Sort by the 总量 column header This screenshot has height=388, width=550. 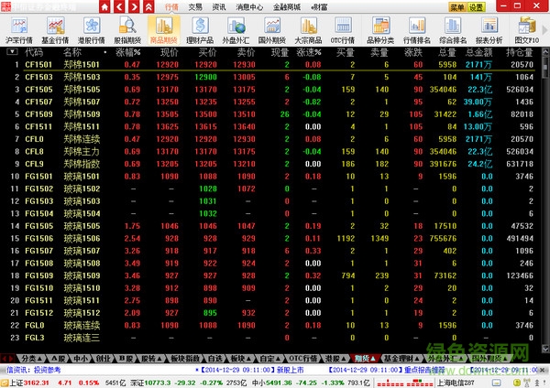pos(447,52)
